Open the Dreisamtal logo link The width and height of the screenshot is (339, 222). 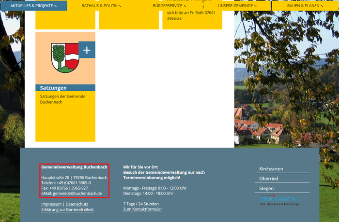click(x=279, y=201)
